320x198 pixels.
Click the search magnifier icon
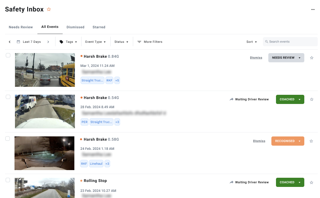(266, 42)
